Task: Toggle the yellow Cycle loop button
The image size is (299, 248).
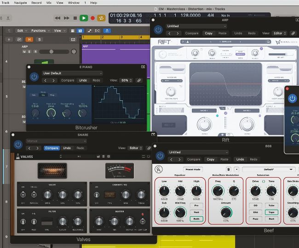Action: tap(101, 18)
